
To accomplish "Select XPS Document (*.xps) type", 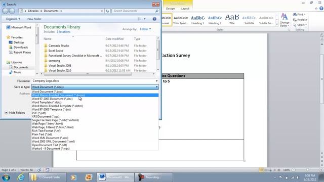I will click(x=95, y=117).
